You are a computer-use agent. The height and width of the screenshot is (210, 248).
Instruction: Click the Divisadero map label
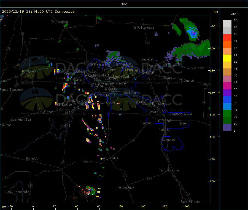coord(60,22)
